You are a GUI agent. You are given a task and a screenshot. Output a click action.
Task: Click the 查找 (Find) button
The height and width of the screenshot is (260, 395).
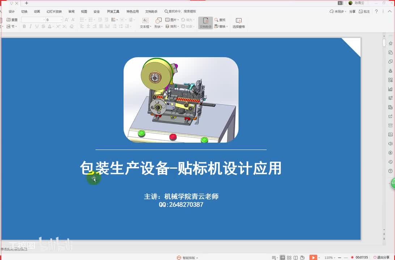(220, 19)
